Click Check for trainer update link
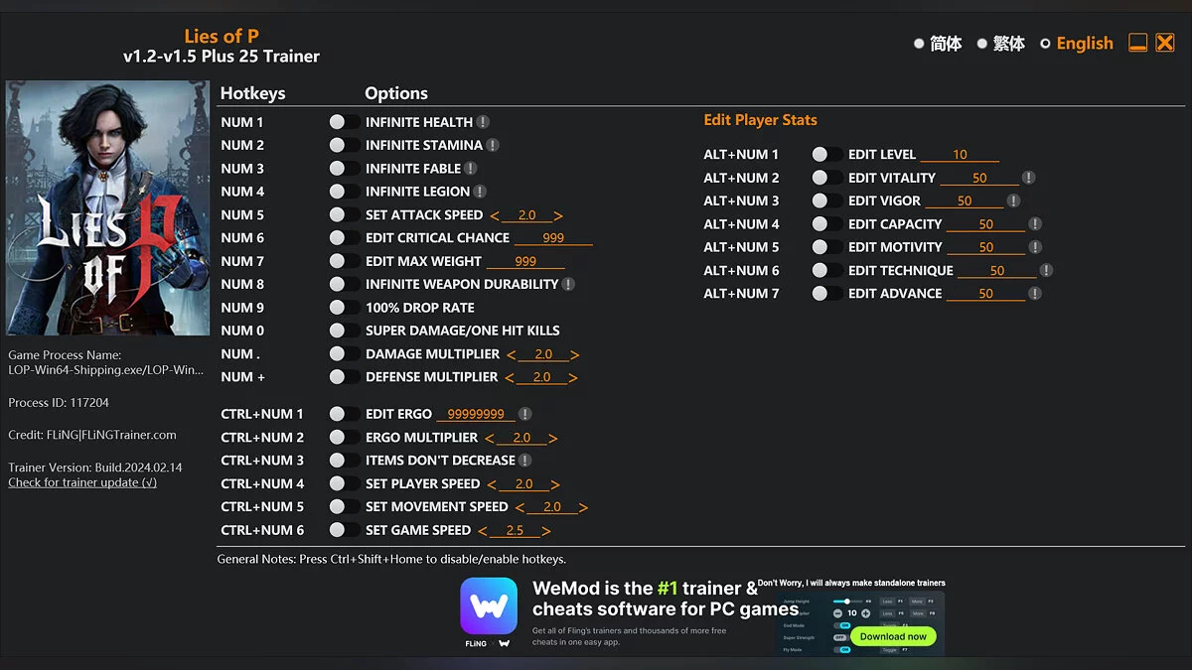 pyautogui.click(x=82, y=482)
